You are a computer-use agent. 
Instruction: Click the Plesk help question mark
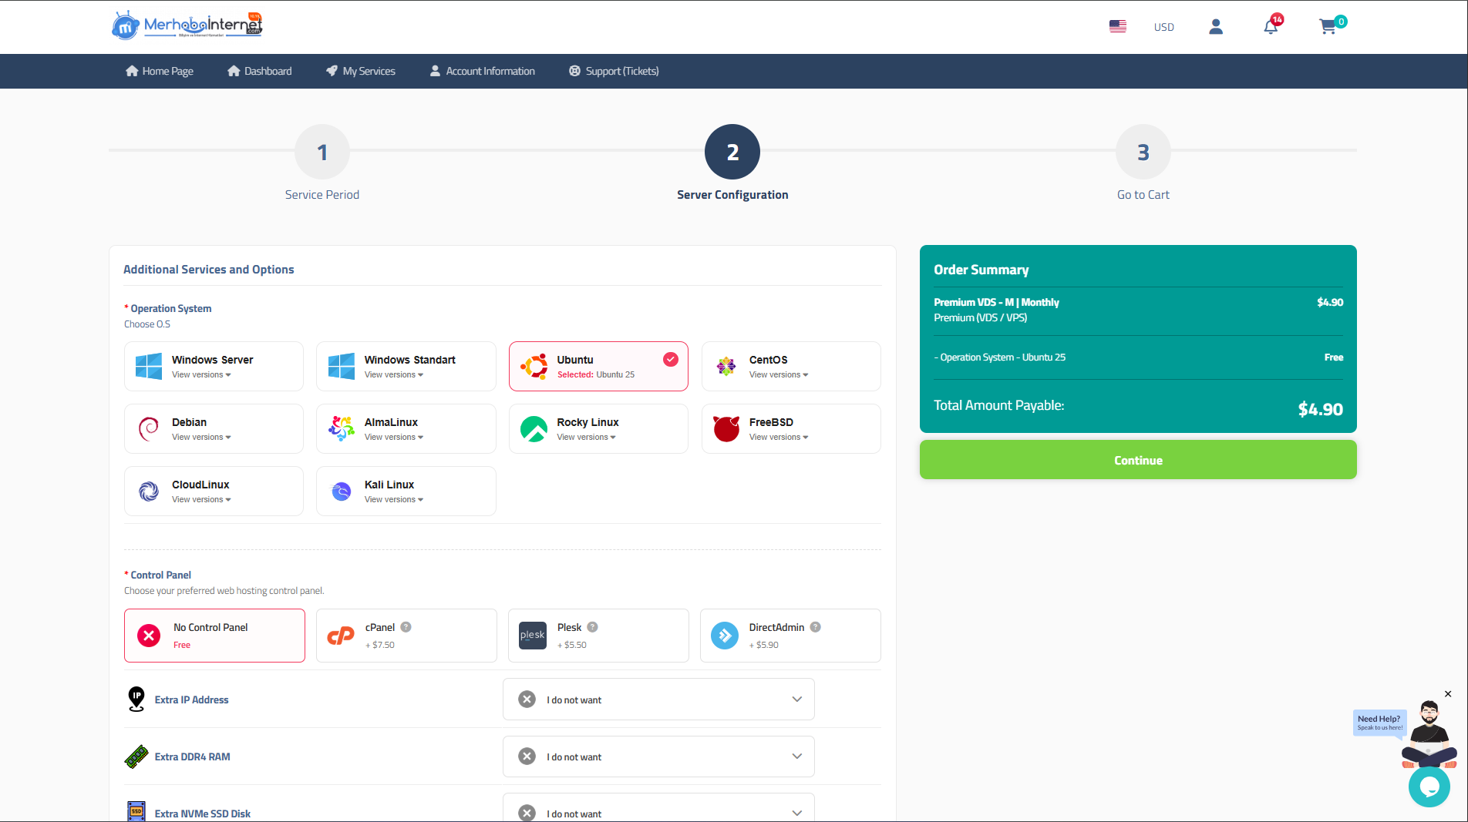click(592, 627)
